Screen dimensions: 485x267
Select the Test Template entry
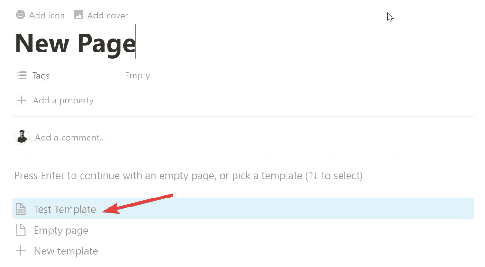point(65,209)
